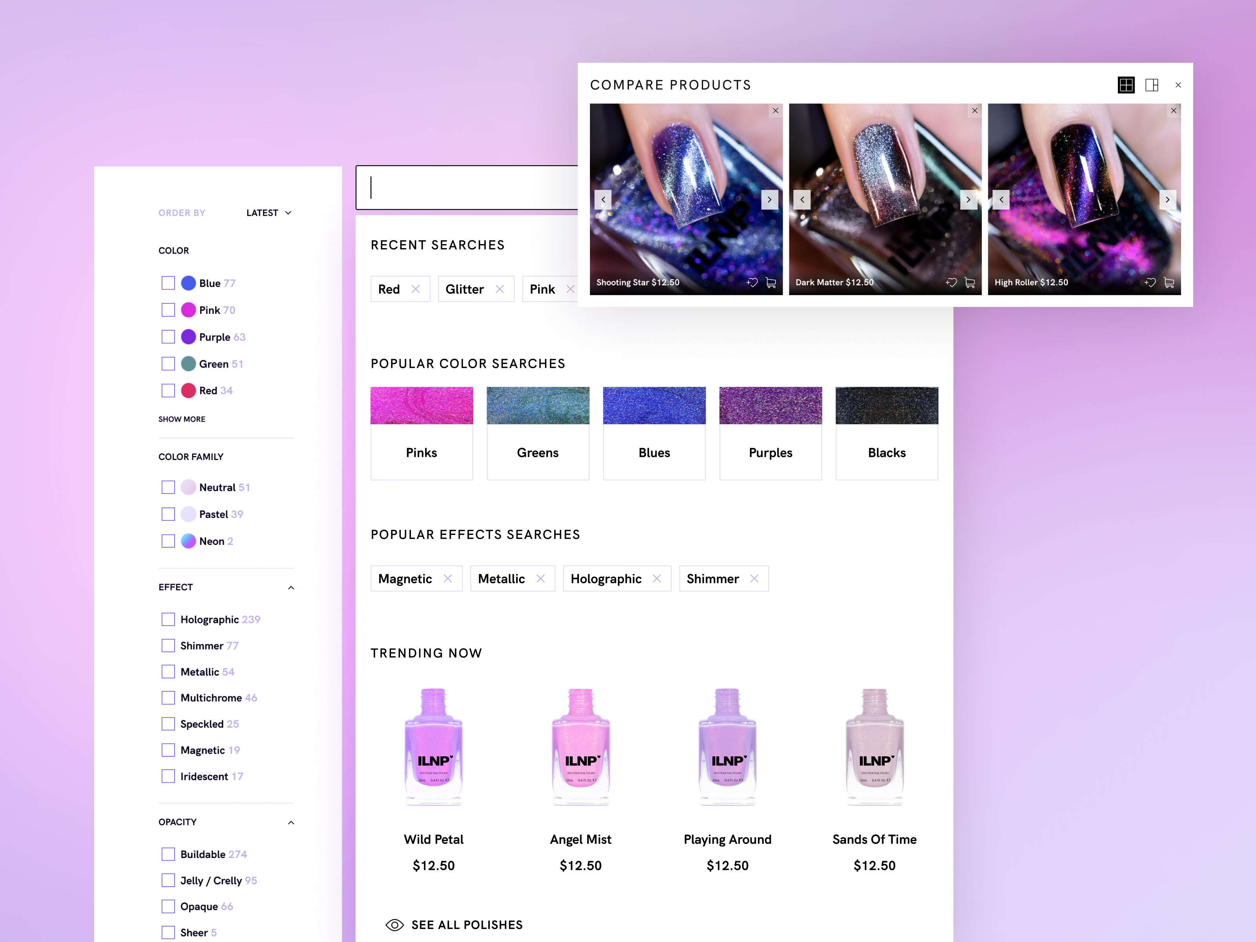Add Shooting Star to cart
Screen dimensions: 1256x942
click(x=770, y=282)
